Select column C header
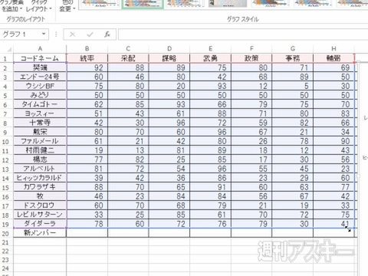The image size is (368, 276). [128, 48]
